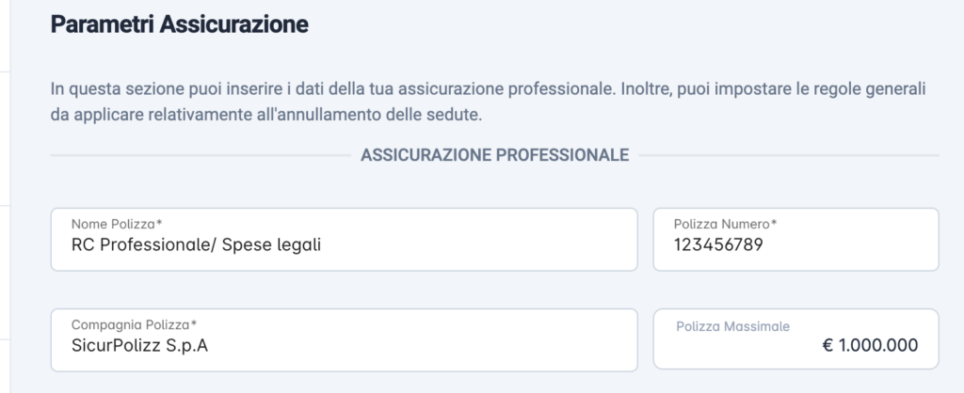Click the 'Polizza Massimale' field label
This screenshot has height=393, width=964.
point(732,326)
